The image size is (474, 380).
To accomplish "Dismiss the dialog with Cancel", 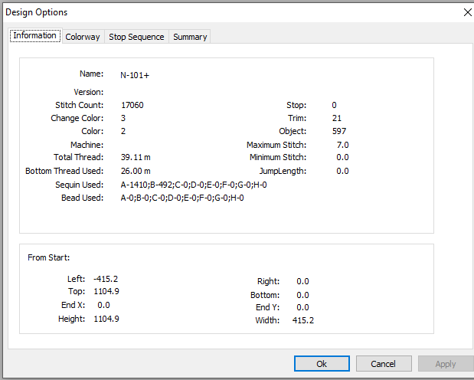I will 384,364.
